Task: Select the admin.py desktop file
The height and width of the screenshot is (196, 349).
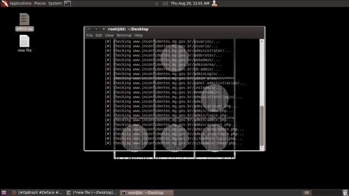Action: click(x=25, y=22)
